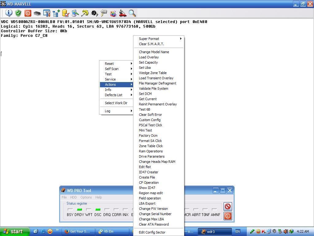Choose Reinit Permanent Overlay
The width and height of the screenshot is (314, 236).
tap(159, 104)
